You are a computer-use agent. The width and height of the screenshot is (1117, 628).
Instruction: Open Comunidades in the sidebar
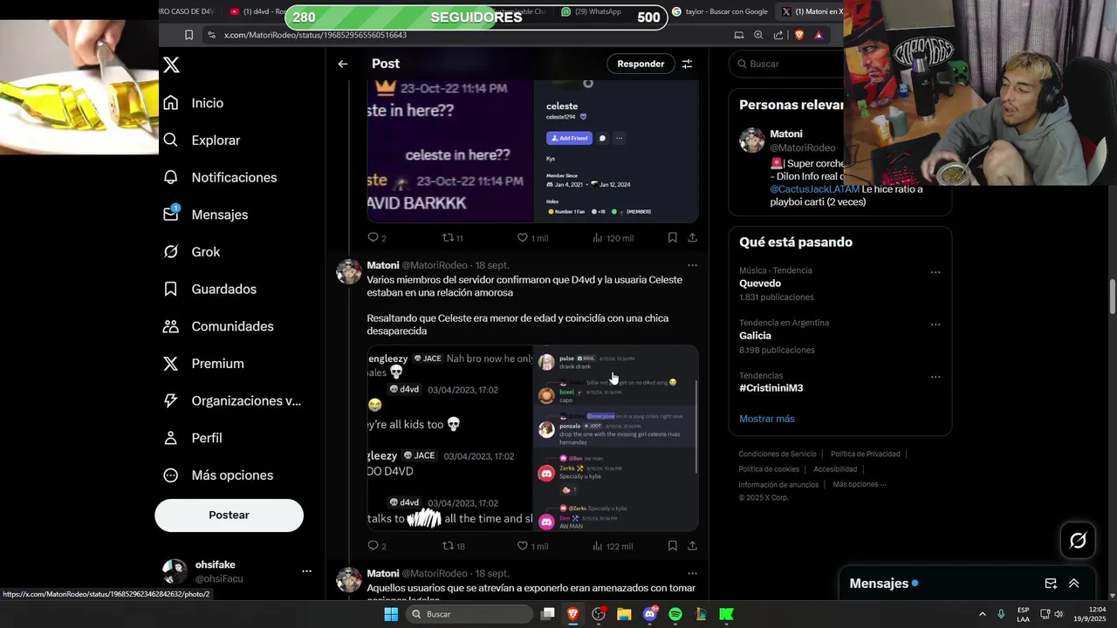click(x=219, y=326)
